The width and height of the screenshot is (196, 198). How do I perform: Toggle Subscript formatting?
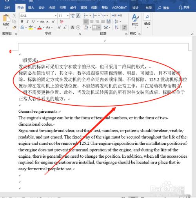(48, 22)
